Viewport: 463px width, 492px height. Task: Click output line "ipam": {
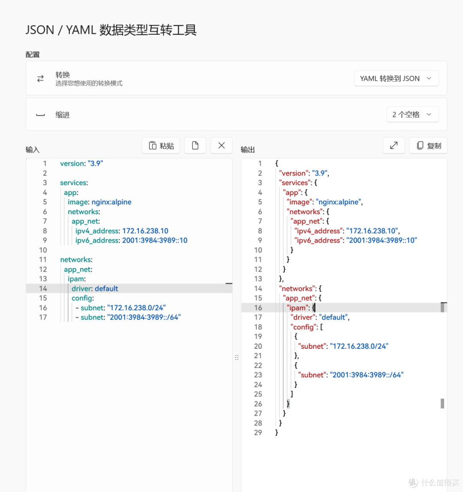click(x=301, y=308)
